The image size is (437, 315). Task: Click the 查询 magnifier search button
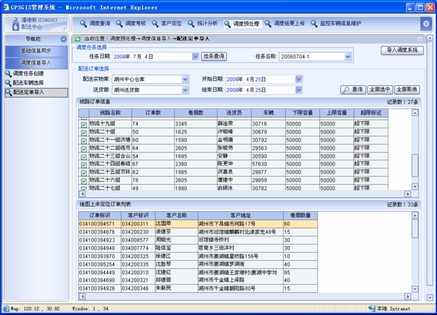pyautogui.click(x=352, y=90)
